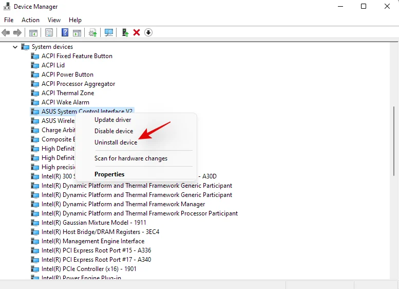Select Intel Host Bridge/DRAM Registers - 3EC4
The image size is (399, 289).
[x=100, y=232]
